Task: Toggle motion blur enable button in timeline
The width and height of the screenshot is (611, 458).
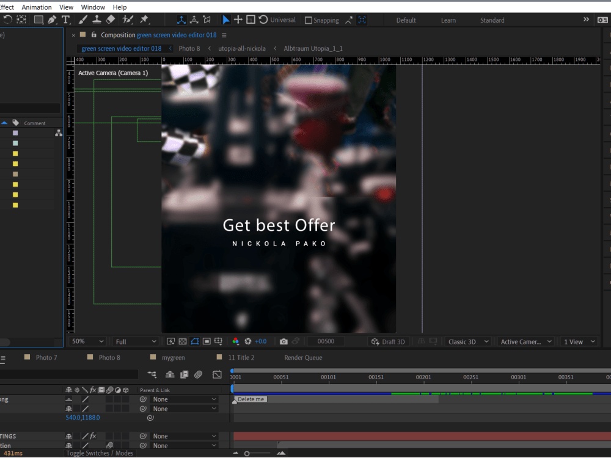Action: [199, 375]
